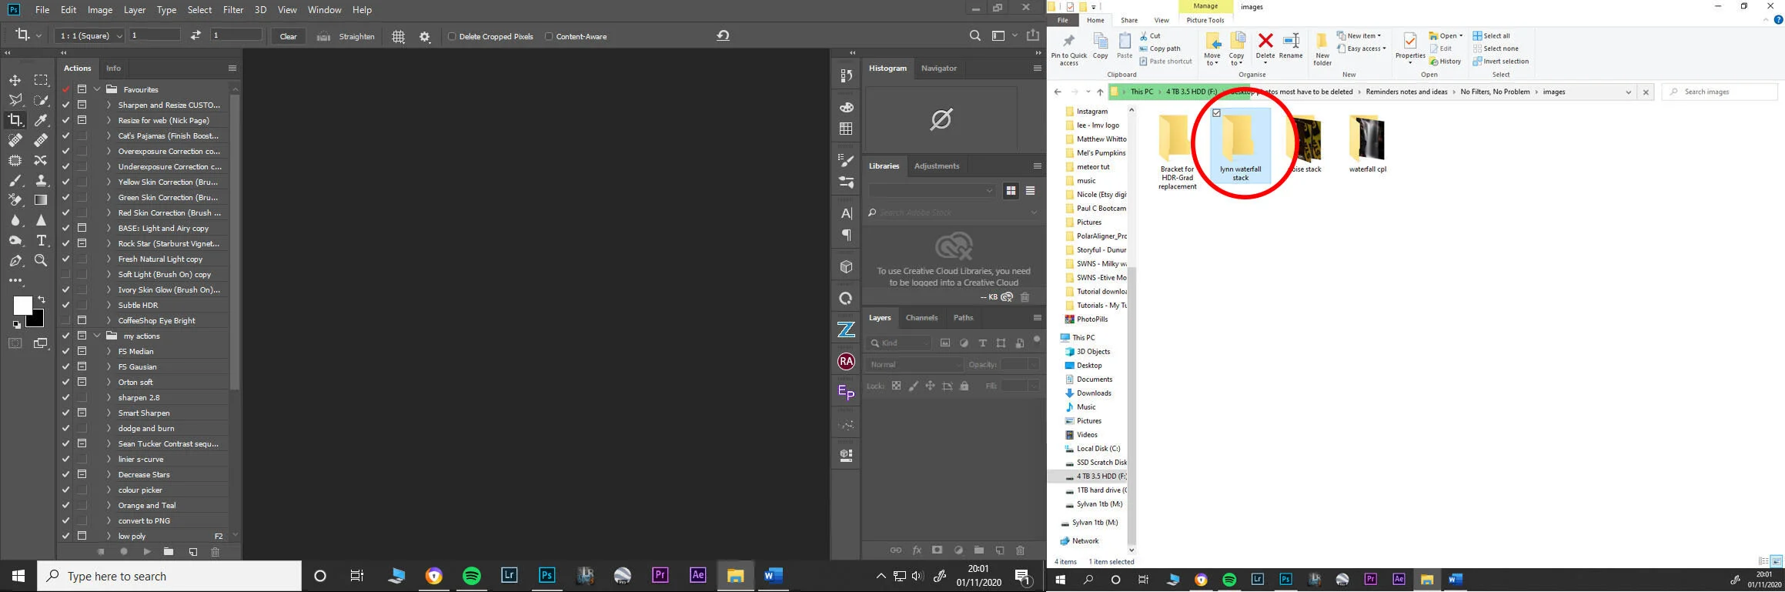
Task: Open the RA plugin panel icon
Action: point(846,361)
